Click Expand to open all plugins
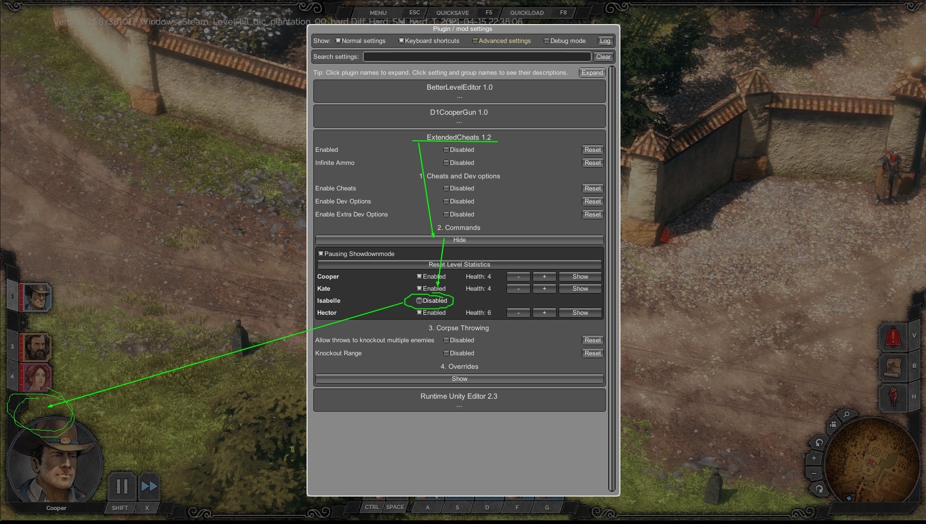Screen dimensions: 926x524 [592, 73]
